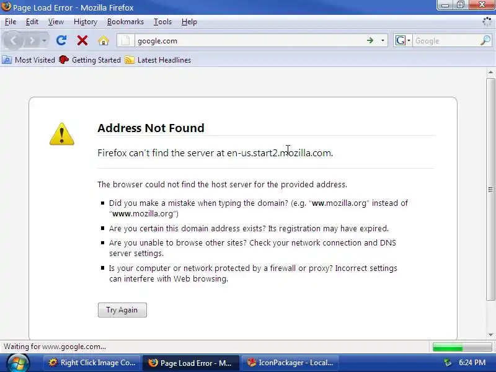The height and width of the screenshot is (372, 496).
Task: Go back with the Back arrow button
Action: click(13, 40)
